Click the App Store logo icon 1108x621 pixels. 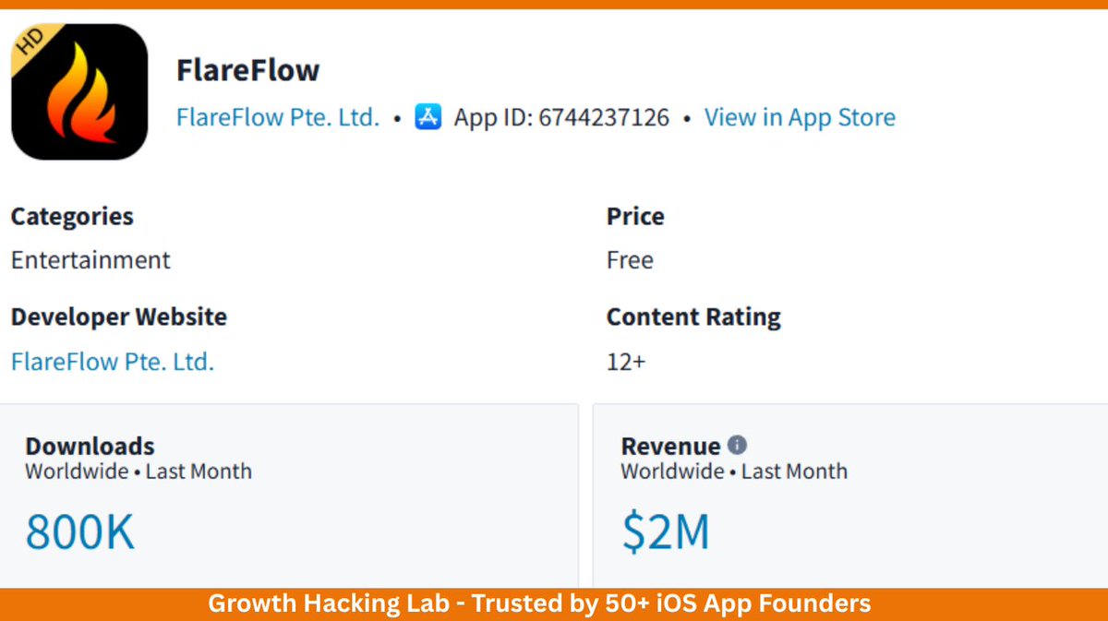(428, 118)
